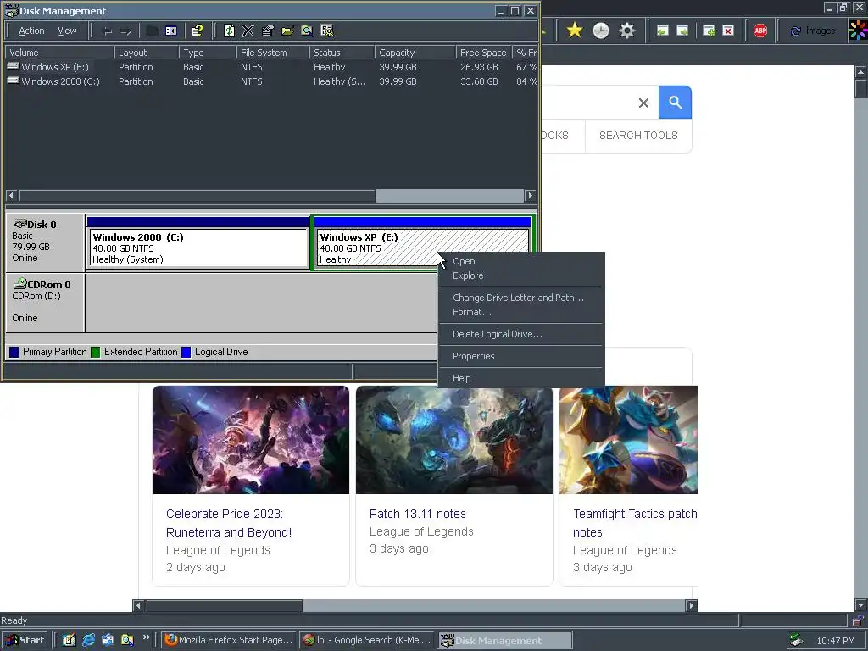Click browser page horizontal scrollbar right arrow
The height and width of the screenshot is (651, 868).
tap(692, 605)
